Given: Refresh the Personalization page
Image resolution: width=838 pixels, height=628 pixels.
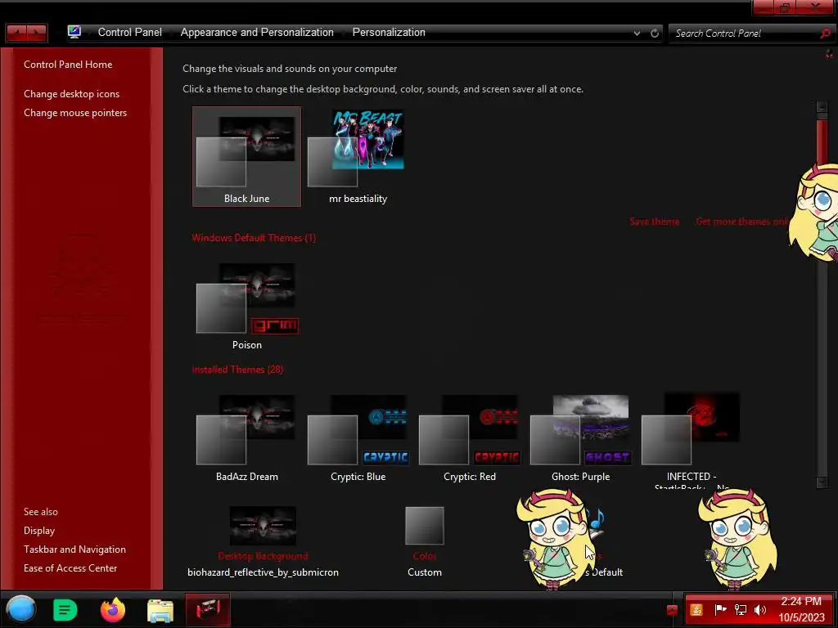Looking at the screenshot, I should [x=655, y=33].
